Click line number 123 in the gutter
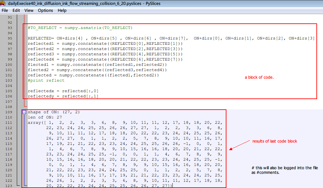The width and height of the screenshot is (323, 188). [x=9, y=186]
